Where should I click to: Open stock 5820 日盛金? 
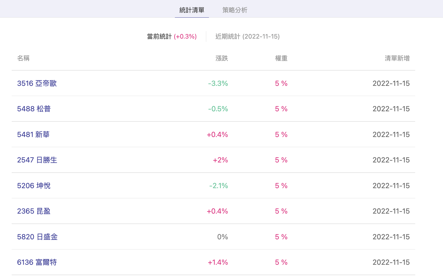37,237
